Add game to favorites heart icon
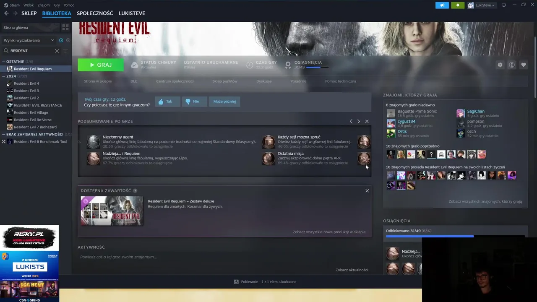 (x=523, y=65)
